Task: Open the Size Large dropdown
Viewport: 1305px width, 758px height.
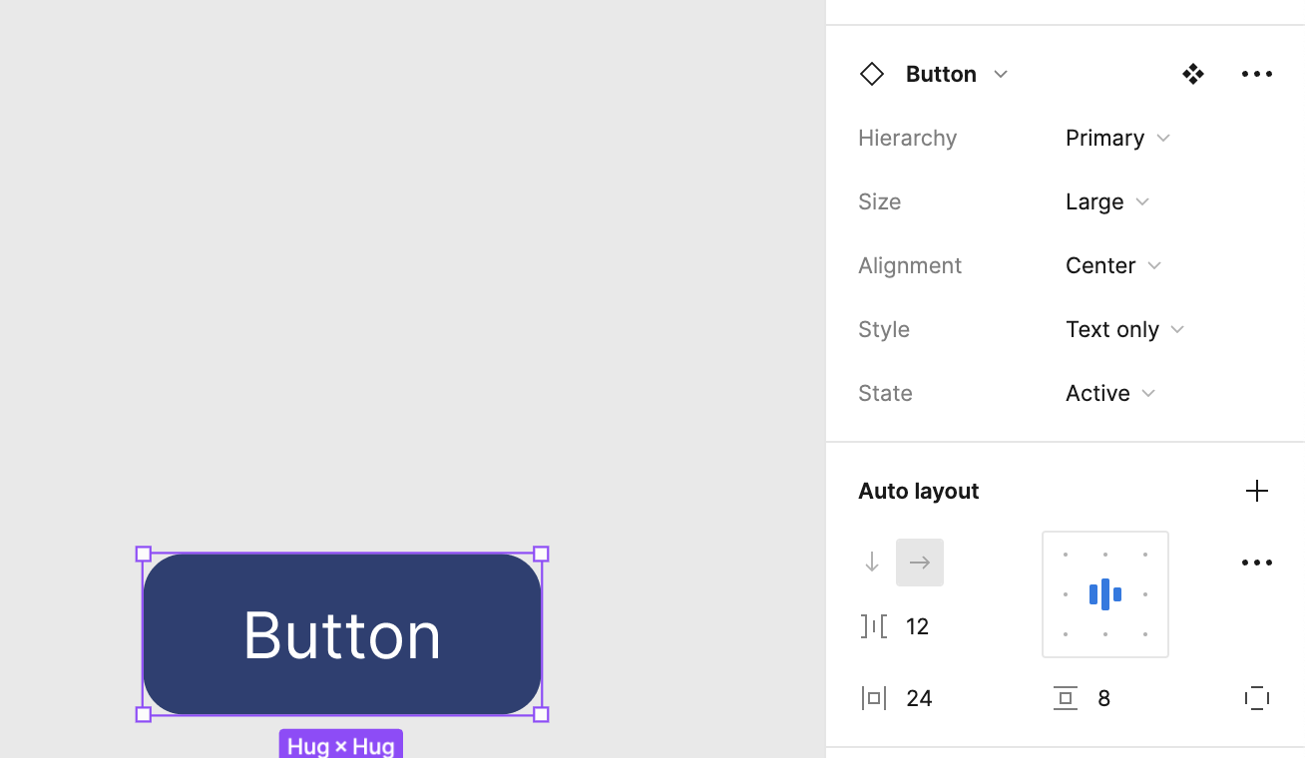Action: tap(1107, 201)
